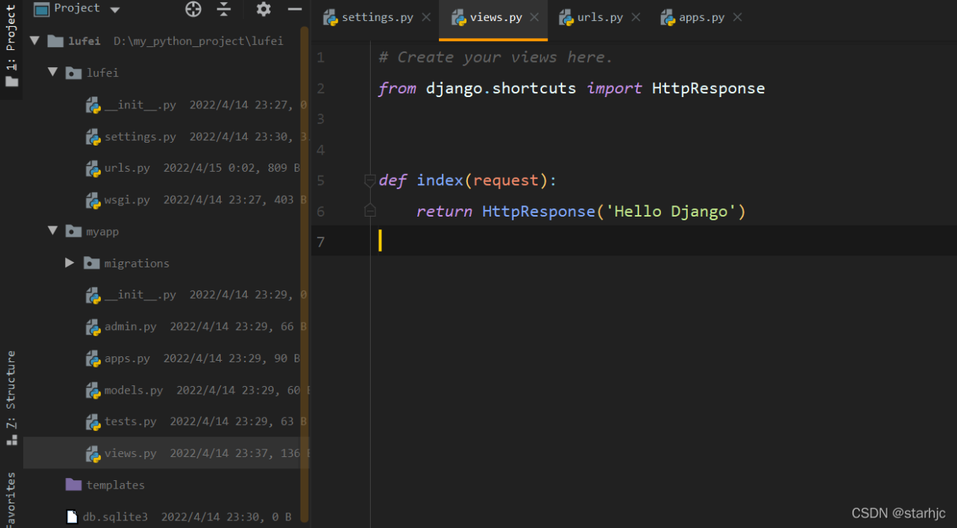This screenshot has height=528, width=957.
Task: Click the 'Hello Django' string literal
Action: (x=671, y=211)
